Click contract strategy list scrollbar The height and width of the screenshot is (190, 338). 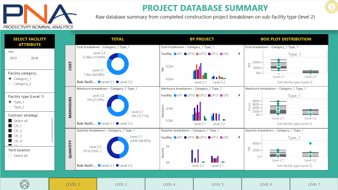(52, 130)
